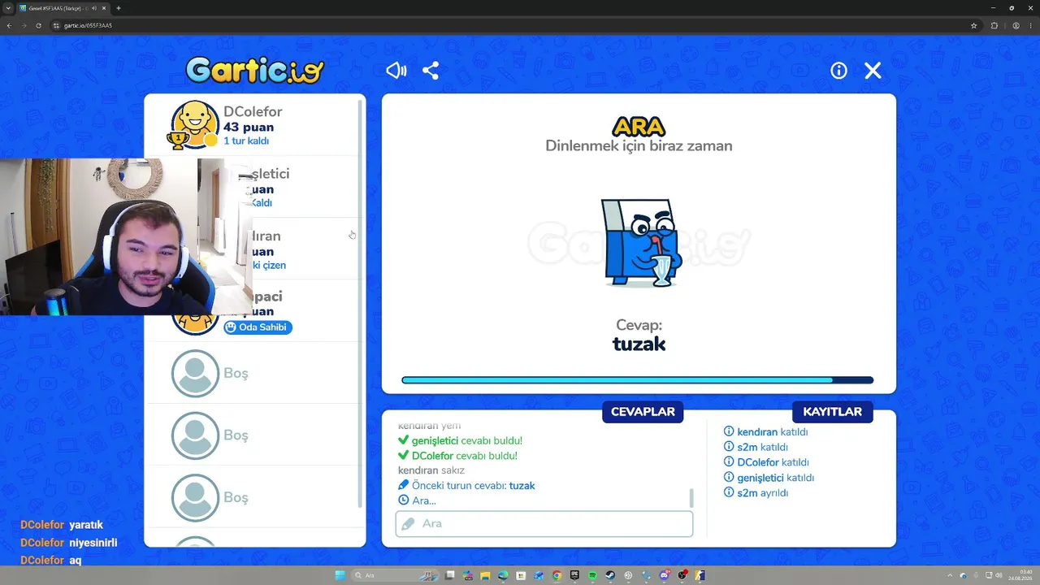
Task: Open the Chrome three-dot menu
Action: click(x=1030, y=25)
